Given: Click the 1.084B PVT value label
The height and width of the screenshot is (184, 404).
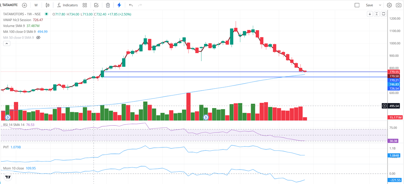Looking at the screenshot, I should [394, 155].
